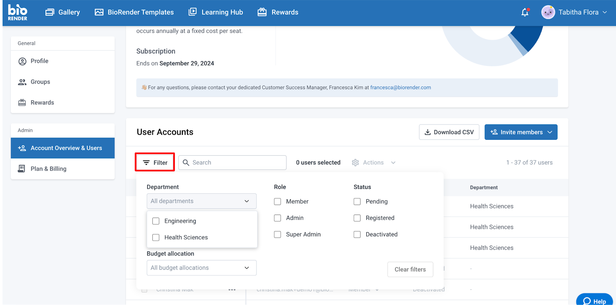Click Tabitha Flora's profile avatar

click(x=548, y=12)
